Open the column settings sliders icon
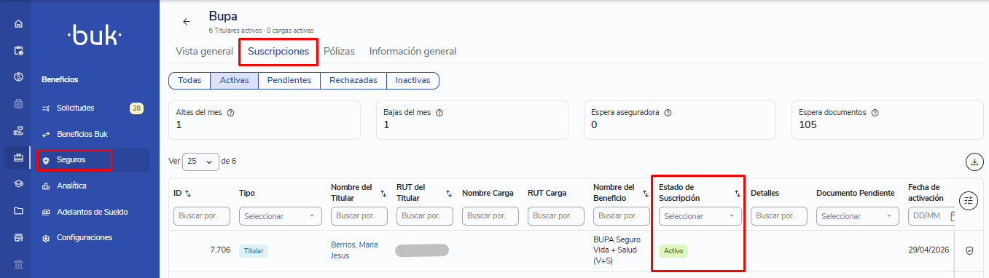Viewport: 989px width, 278px height. click(969, 201)
